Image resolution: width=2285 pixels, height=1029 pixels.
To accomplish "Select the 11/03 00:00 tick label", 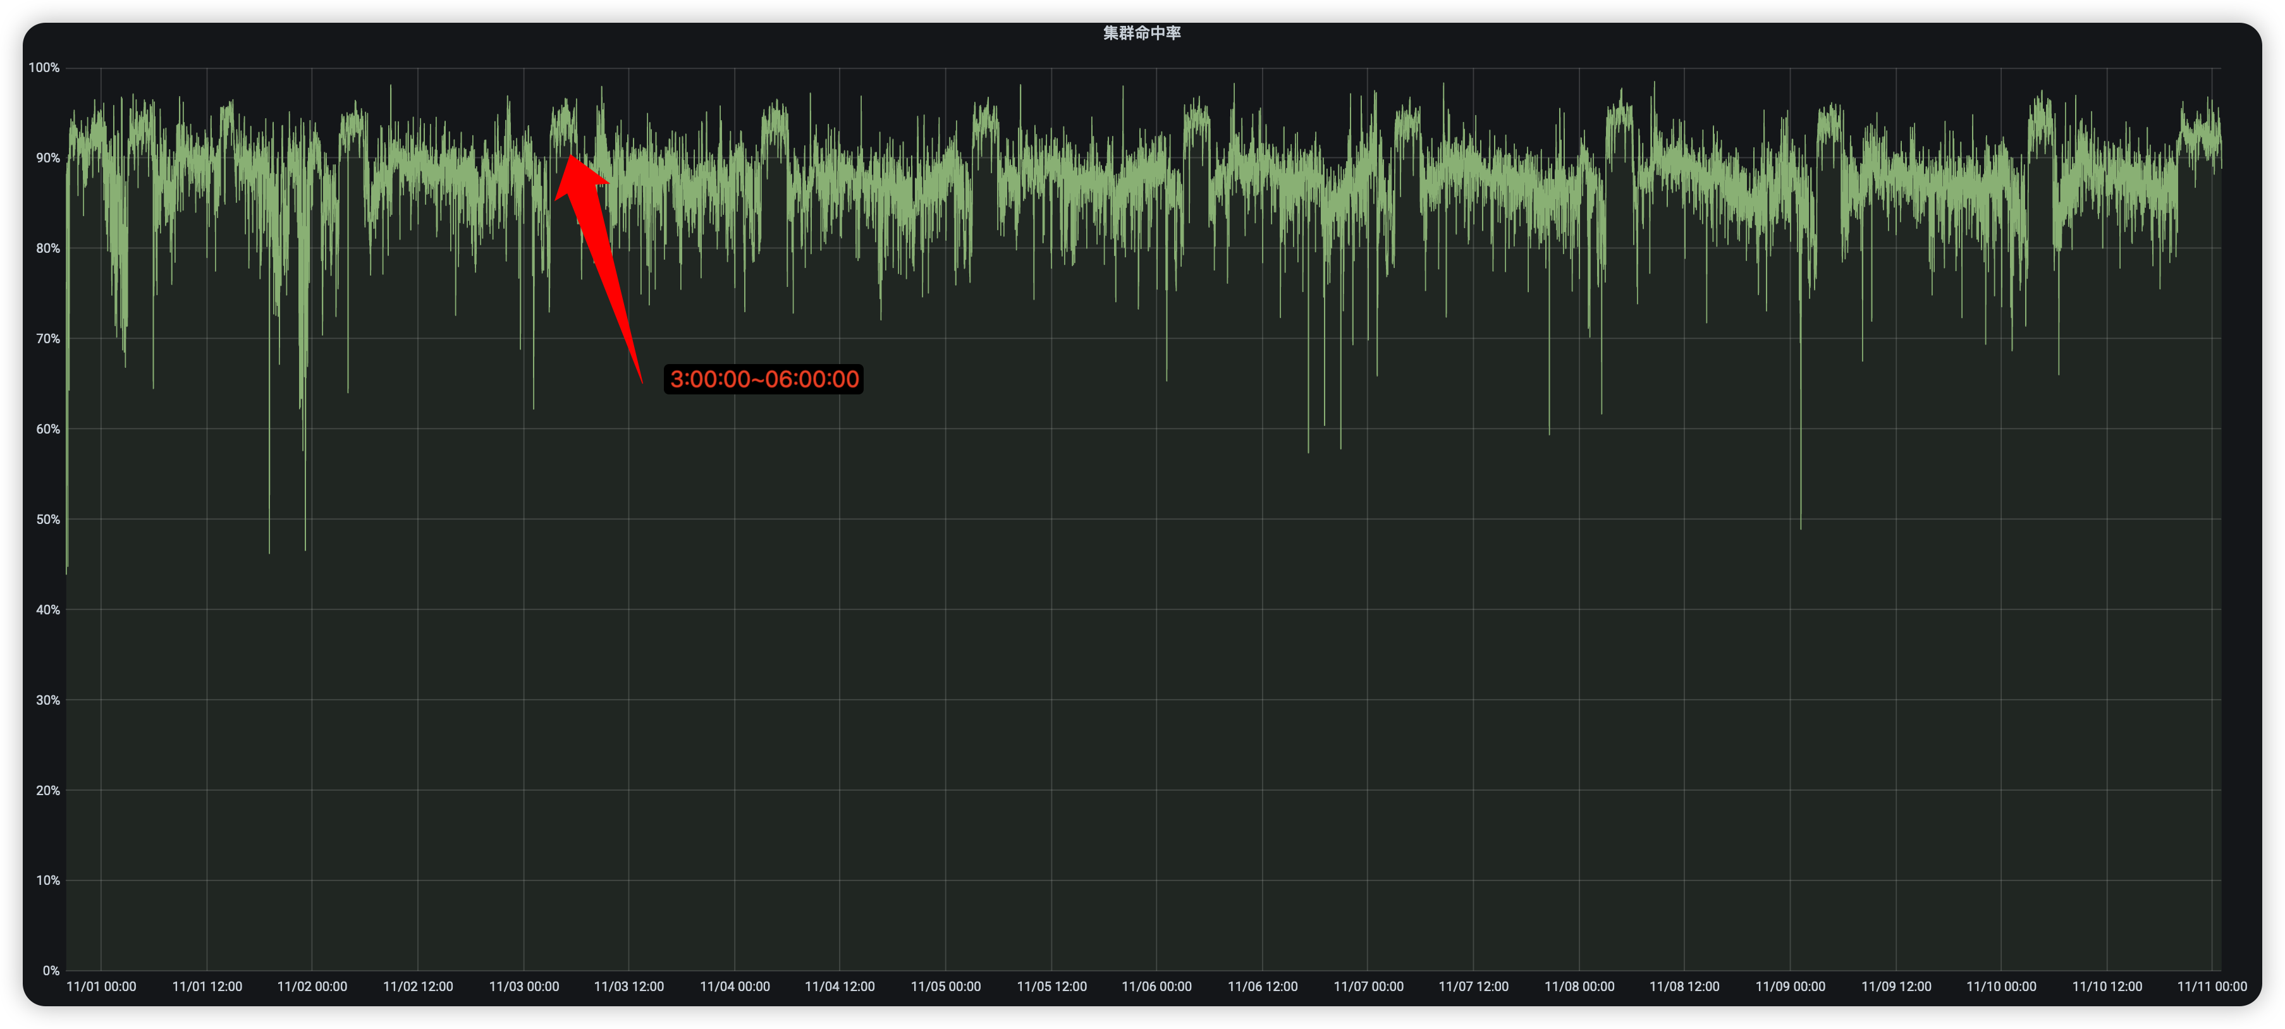I will (524, 987).
